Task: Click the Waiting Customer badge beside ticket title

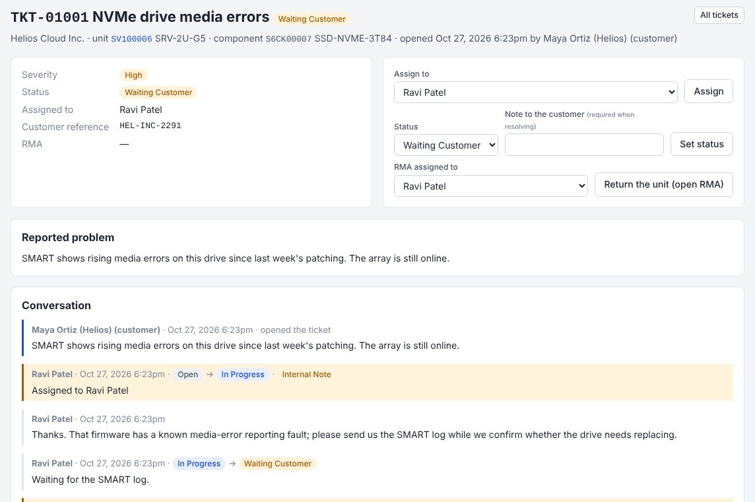Action: [x=312, y=19]
